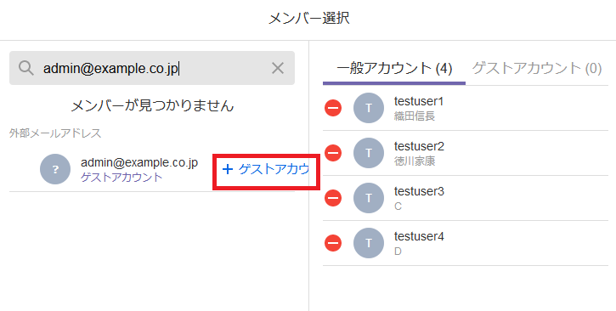Click testuser3 avatar circle
The image size is (616, 311).
pos(369,198)
